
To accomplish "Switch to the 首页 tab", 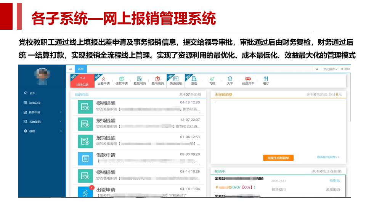I will pyautogui.click(x=80, y=69).
